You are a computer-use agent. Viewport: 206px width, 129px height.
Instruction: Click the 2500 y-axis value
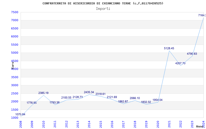[x=15, y=93]
